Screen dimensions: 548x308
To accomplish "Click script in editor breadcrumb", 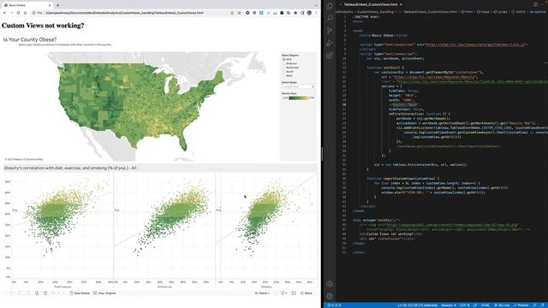I will pyautogui.click(x=500, y=11).
